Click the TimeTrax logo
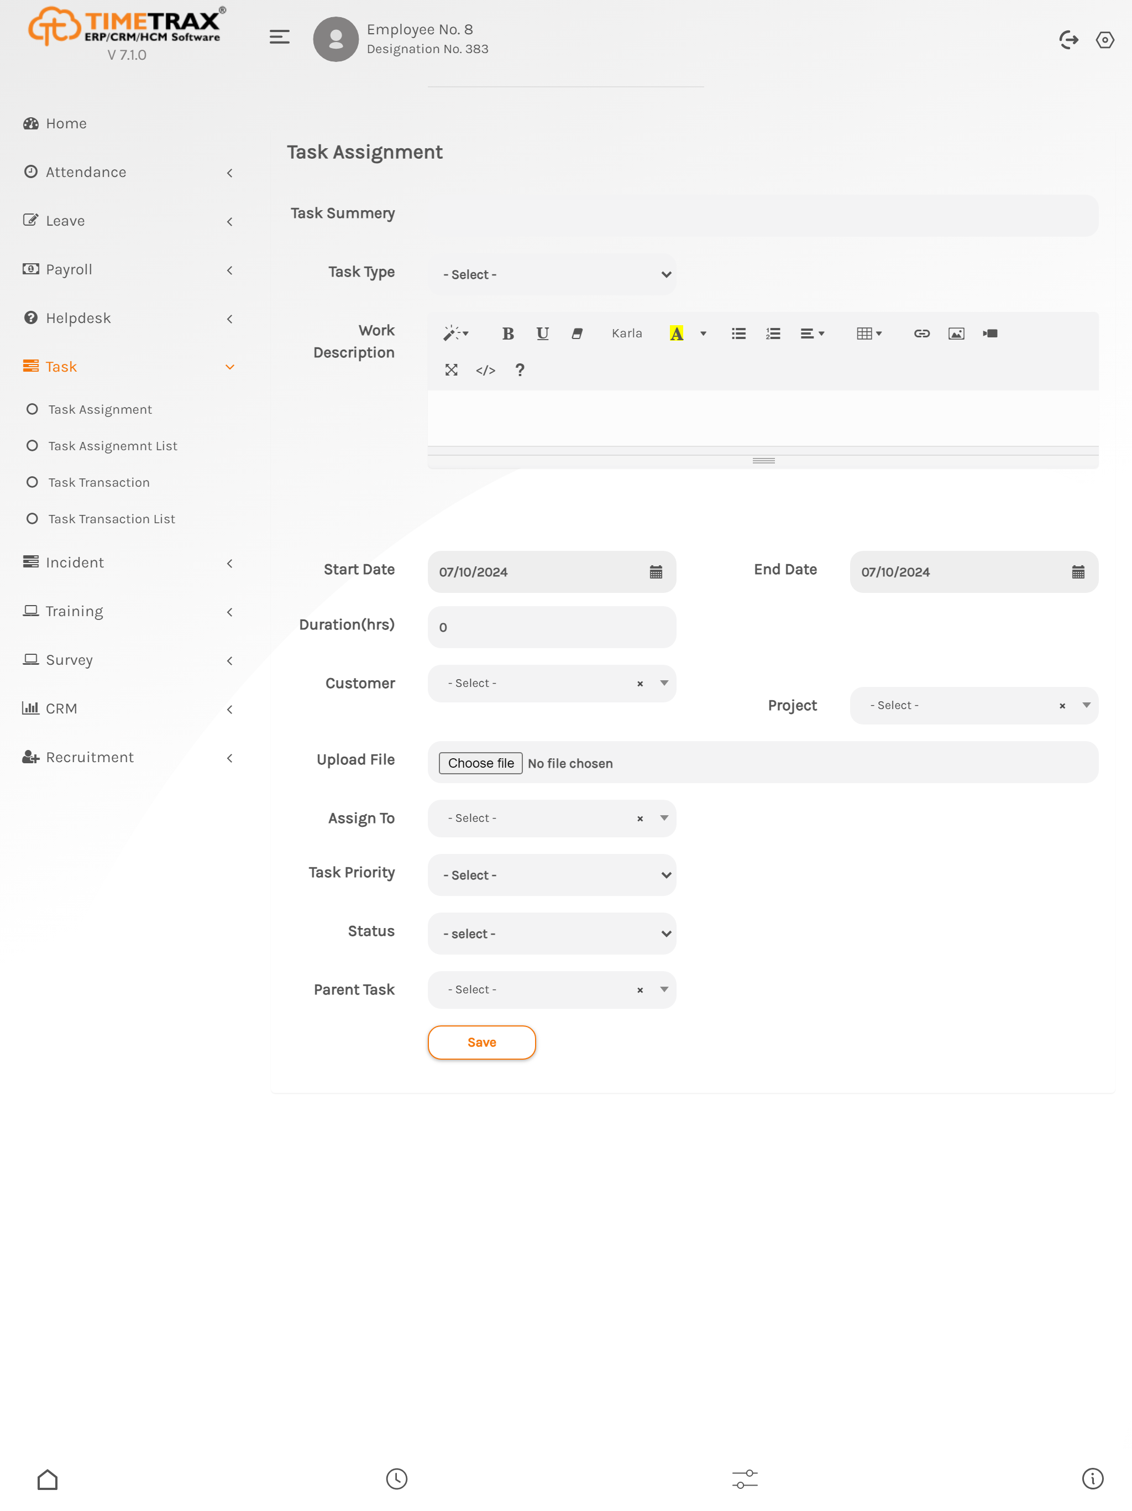This screenshot has height=1511, width=1132. [x=127, y=27]
